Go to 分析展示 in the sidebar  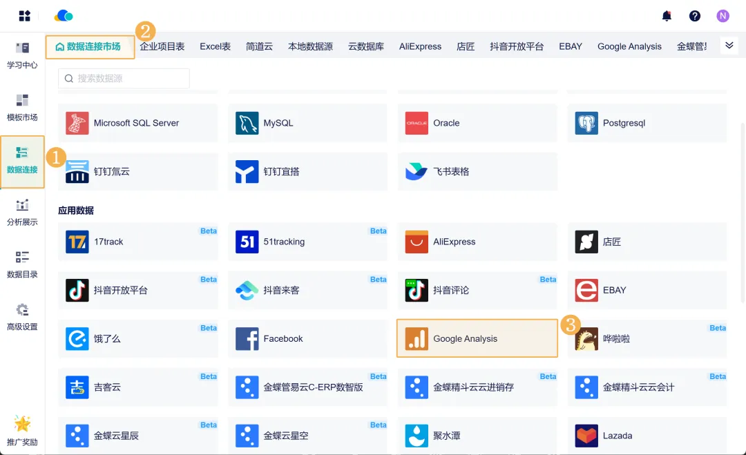coord(22,213)
